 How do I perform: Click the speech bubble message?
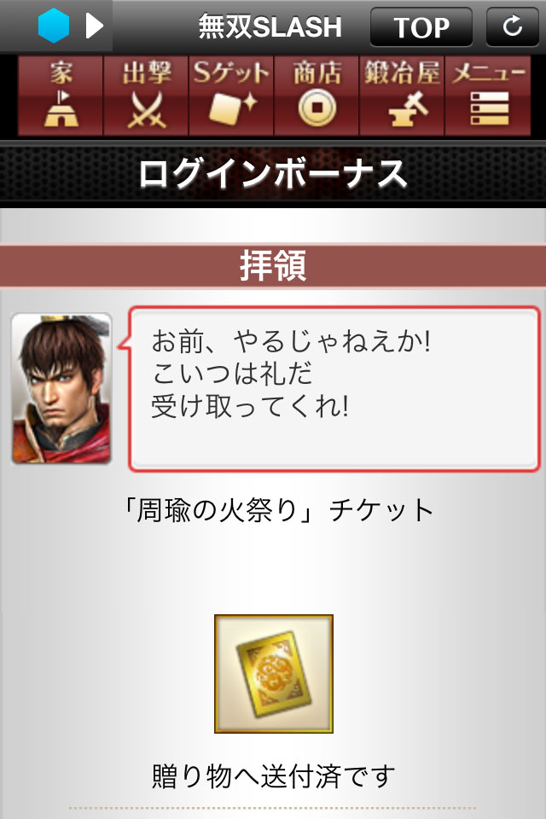click(x=334, y=389)
